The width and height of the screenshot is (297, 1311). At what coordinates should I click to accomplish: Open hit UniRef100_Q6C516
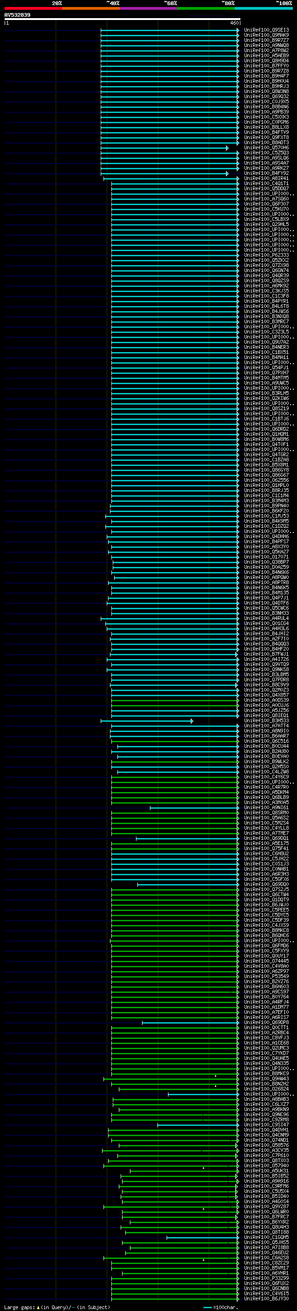266,741
